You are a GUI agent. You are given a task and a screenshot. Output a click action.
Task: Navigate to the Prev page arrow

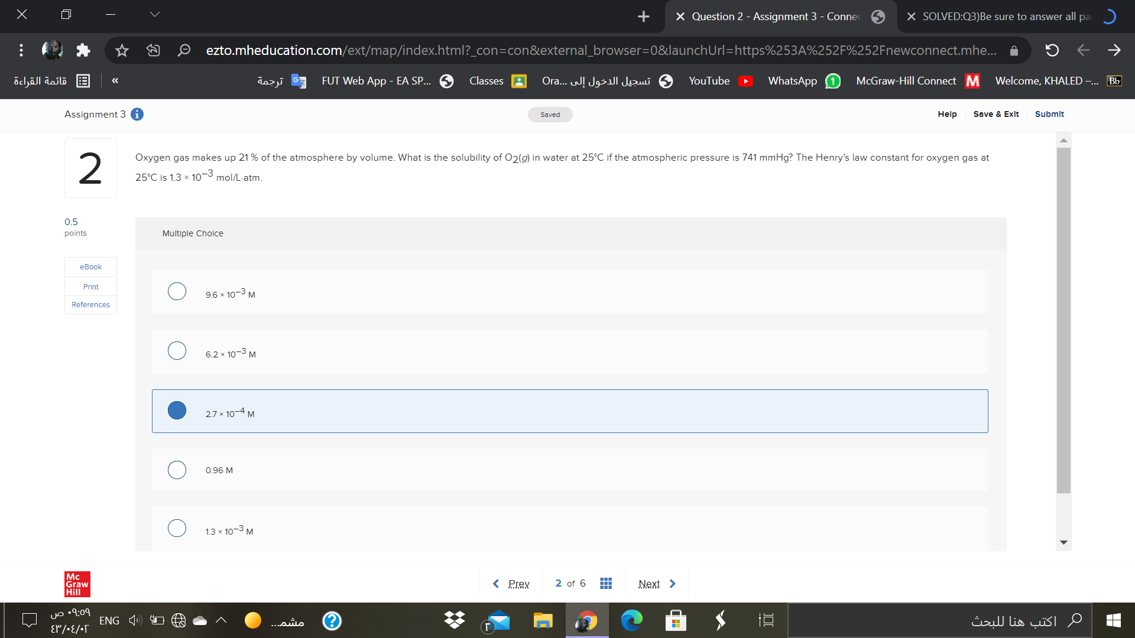pos(496,584)
